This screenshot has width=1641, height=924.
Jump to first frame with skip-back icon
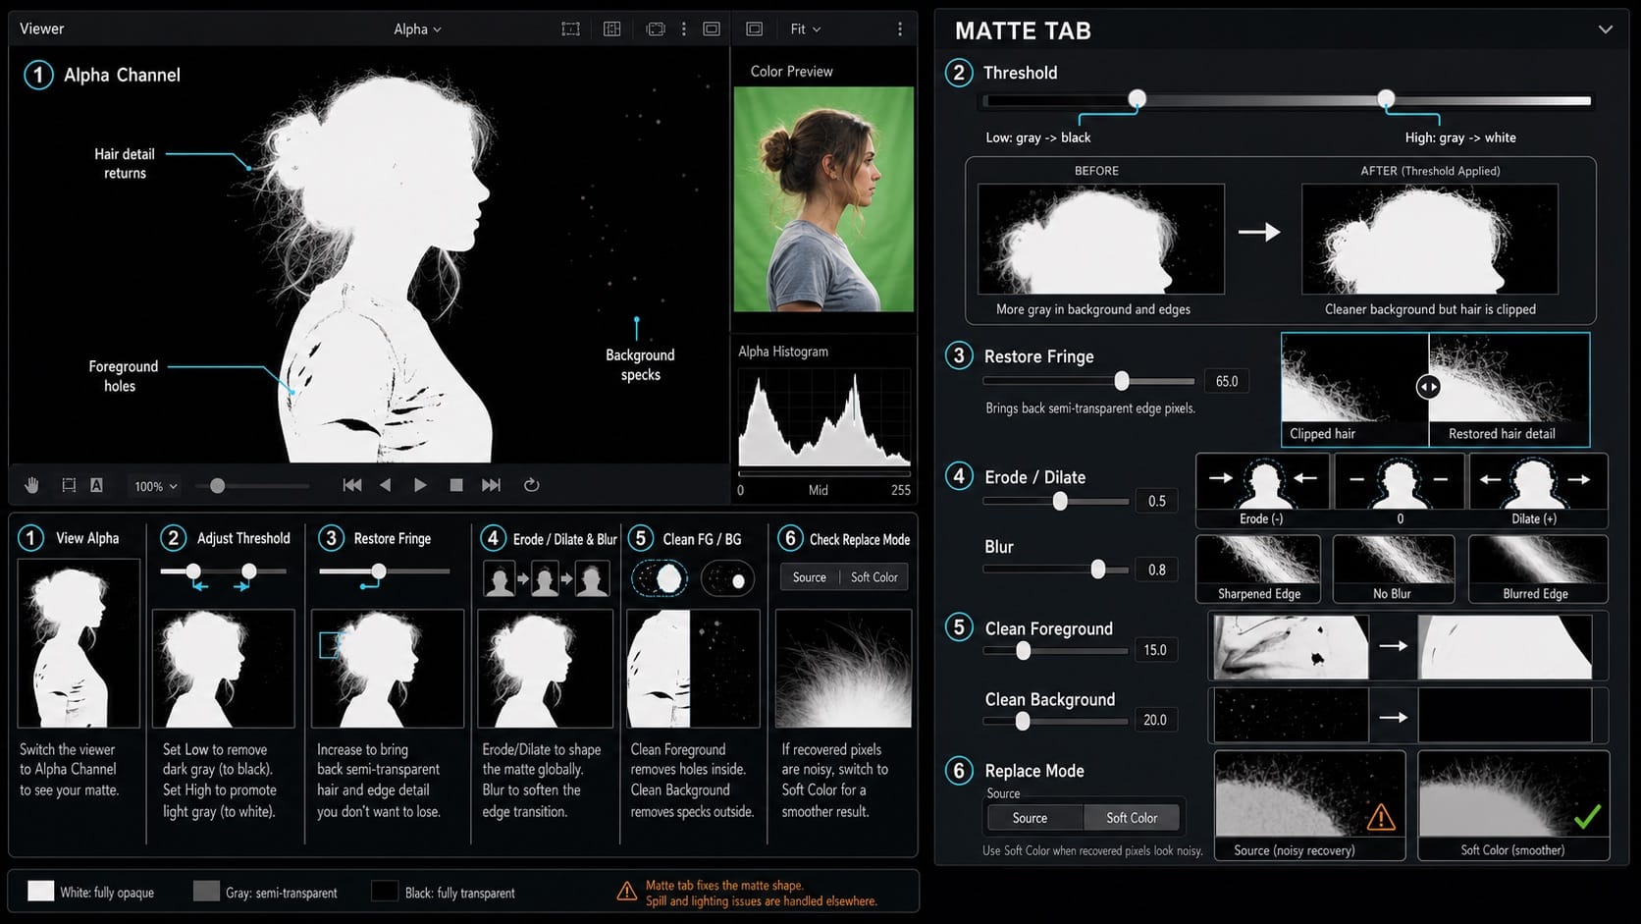[x=351, y=485]
